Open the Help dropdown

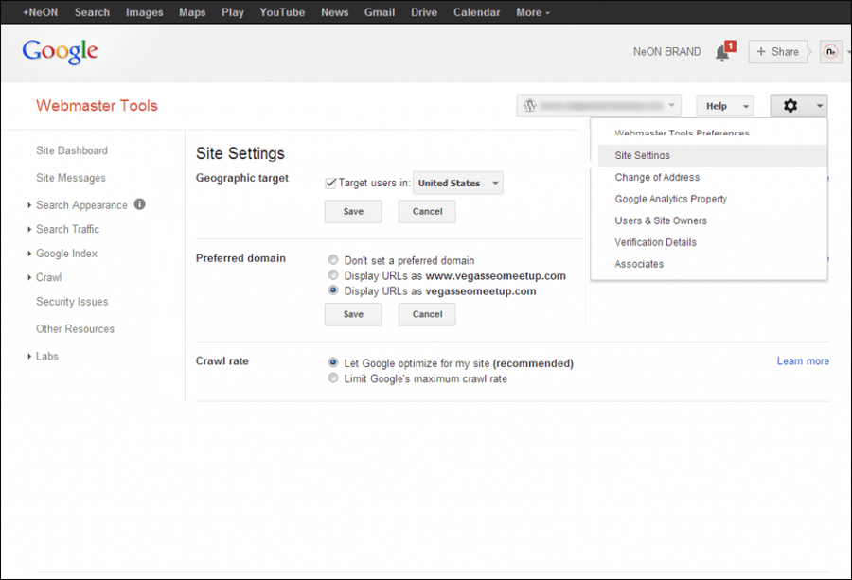pos(724,105)
